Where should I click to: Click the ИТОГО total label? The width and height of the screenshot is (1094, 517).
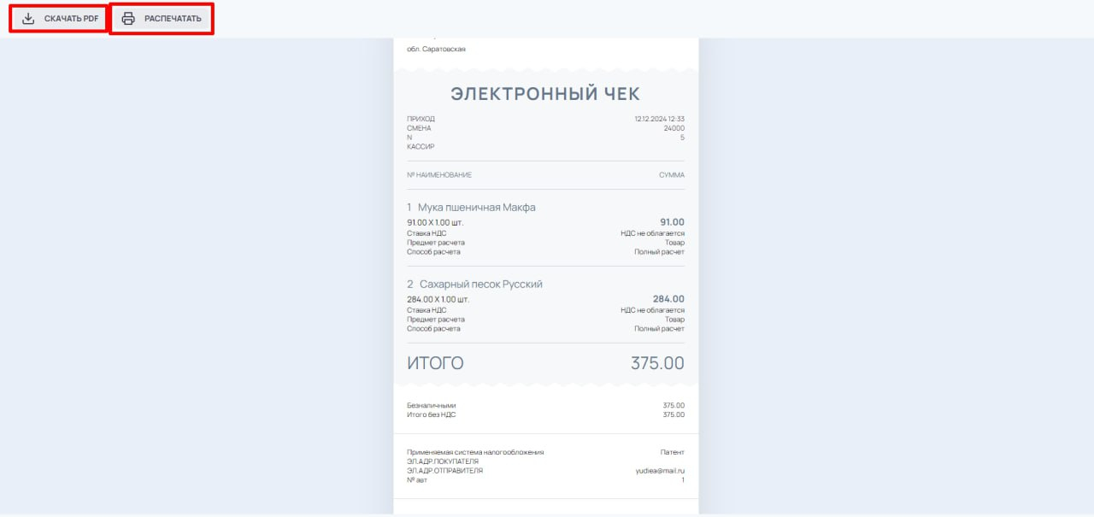pyautogui.click(x=435, y=363)
